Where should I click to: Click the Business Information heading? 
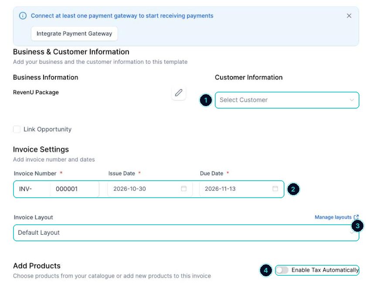pyautogui.click(x=45, y=77)
